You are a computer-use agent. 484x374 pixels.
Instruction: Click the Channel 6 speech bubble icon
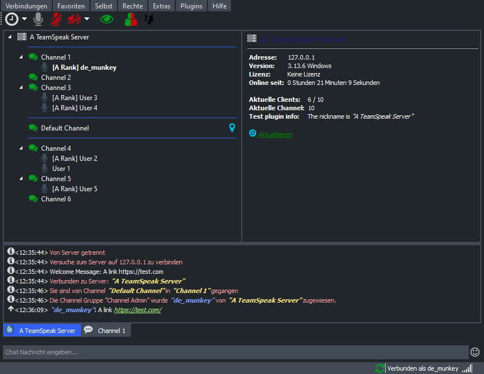coord(33,199)
